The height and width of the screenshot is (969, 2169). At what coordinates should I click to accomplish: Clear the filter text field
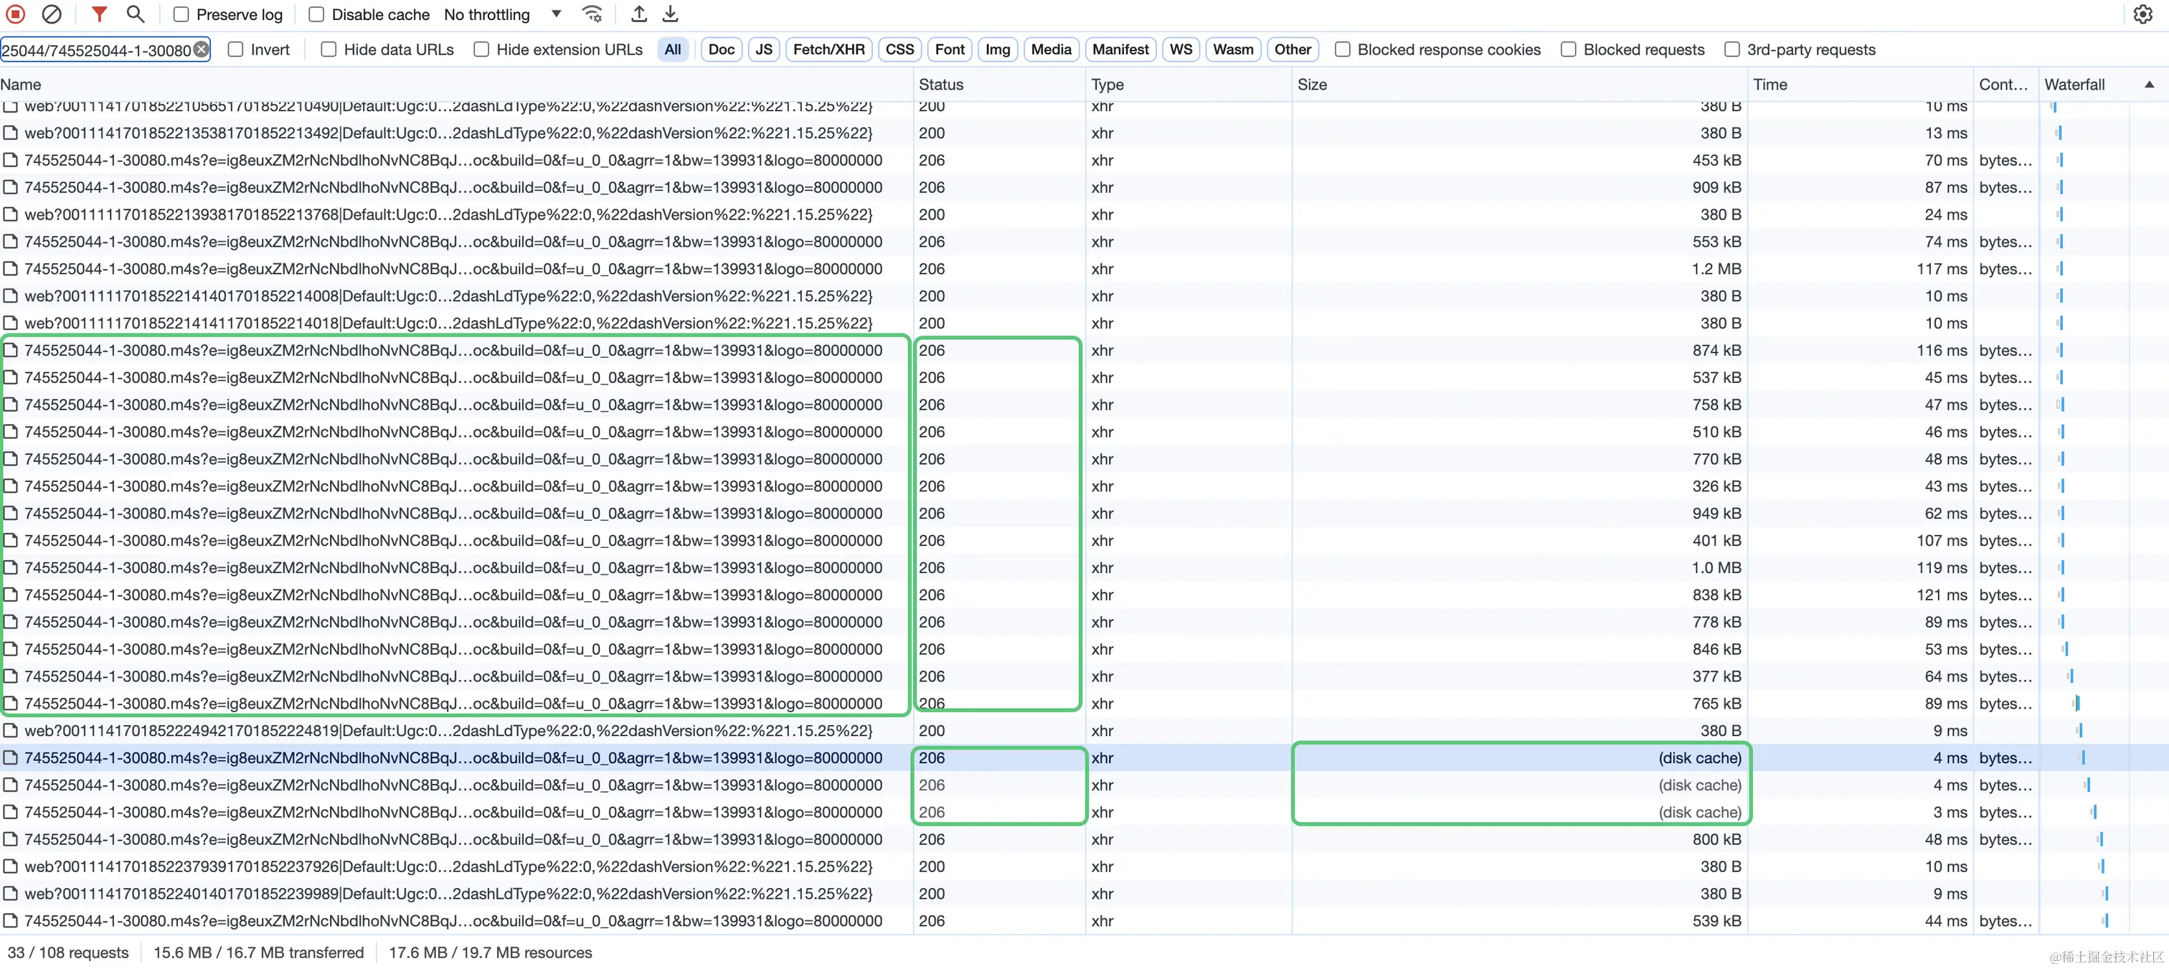pos(202,49)
